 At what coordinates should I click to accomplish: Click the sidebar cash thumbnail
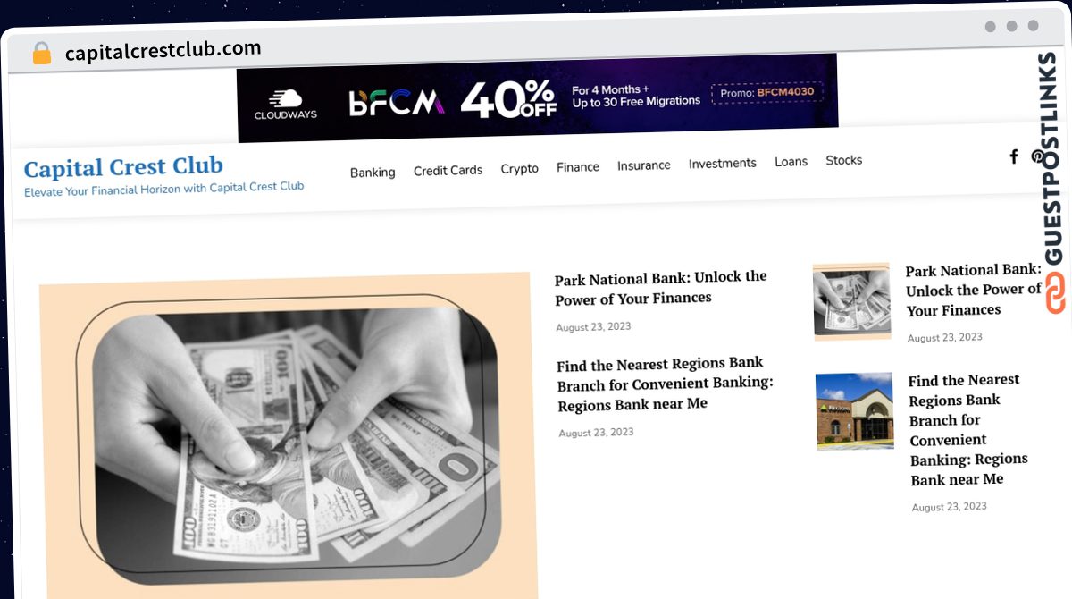coord(852,301)
